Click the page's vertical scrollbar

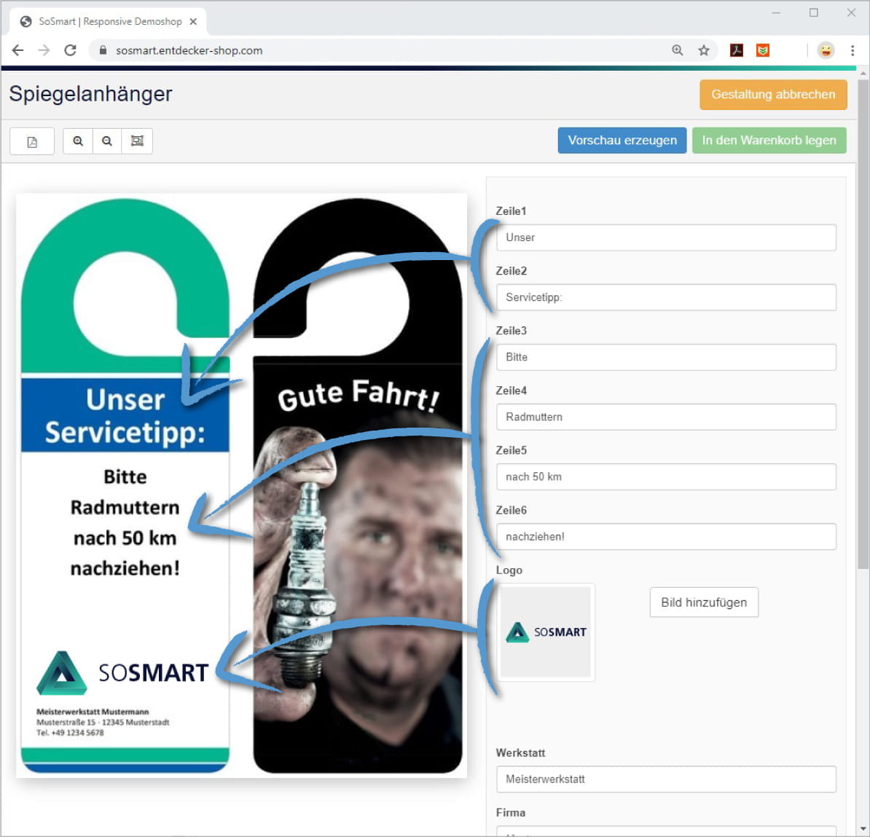point(863,321)
